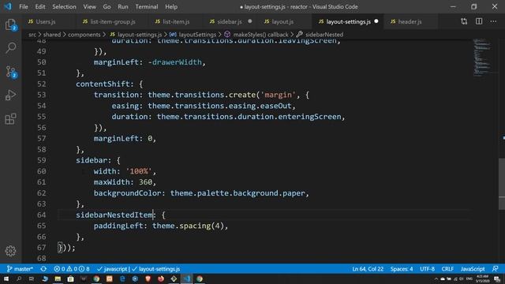Open the Windows notification center
This screenshot has width=505, height=284.
[497, 279]
